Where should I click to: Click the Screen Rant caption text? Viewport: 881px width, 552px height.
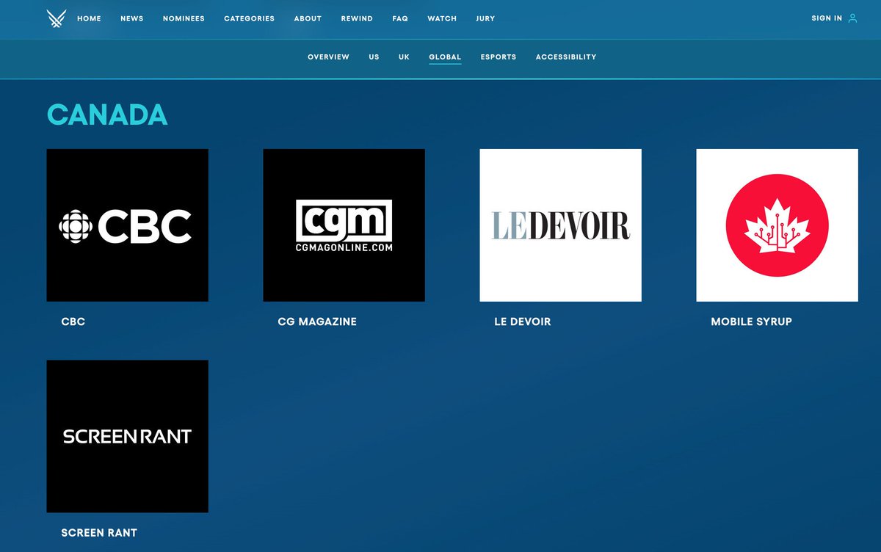pyautogui.click(x=99, y=532)
